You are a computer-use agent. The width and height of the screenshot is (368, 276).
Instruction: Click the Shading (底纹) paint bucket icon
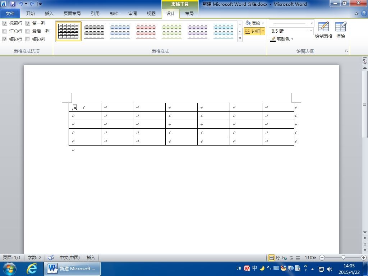248,23
